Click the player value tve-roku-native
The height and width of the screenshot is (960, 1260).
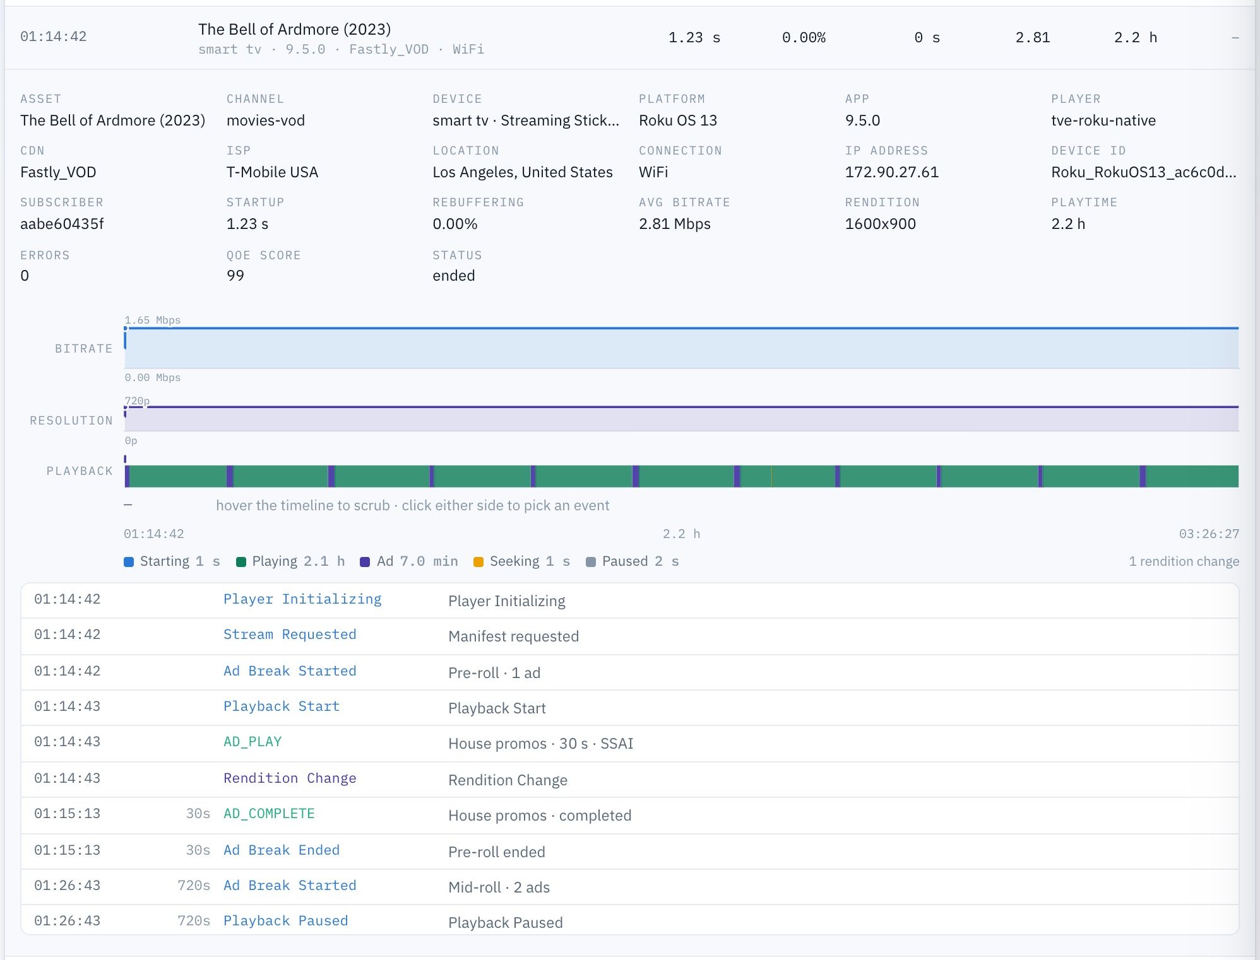pyautogui.click(x=1103, y=120)
